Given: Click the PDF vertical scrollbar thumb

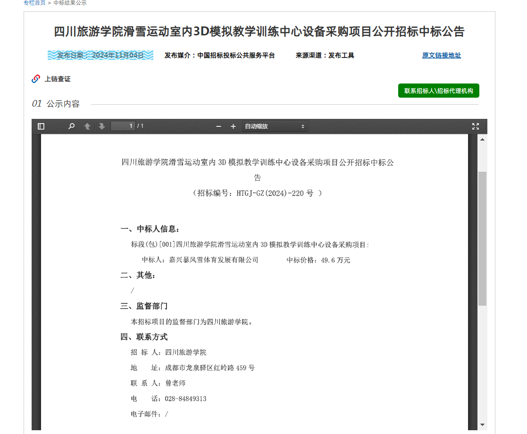Looking at the screenshot, I should pyautogui.click(x=482, y=238).
